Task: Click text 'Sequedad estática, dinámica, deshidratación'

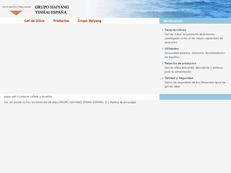Action: [x=194, y=53]
